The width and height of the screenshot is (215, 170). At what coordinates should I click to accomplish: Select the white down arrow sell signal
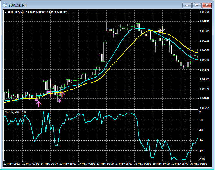[x=163, y=29]
